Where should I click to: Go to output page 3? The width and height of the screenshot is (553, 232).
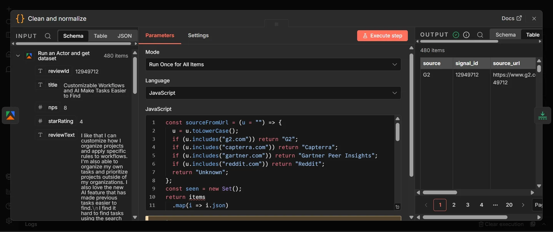(x=468, y=205)
